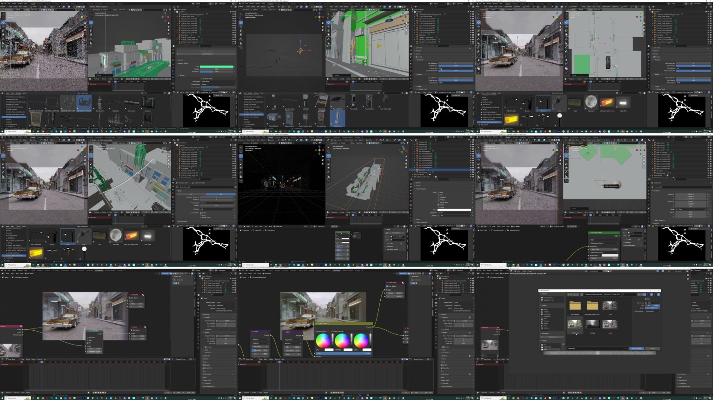Click the Save As Image button

(637, 349)
